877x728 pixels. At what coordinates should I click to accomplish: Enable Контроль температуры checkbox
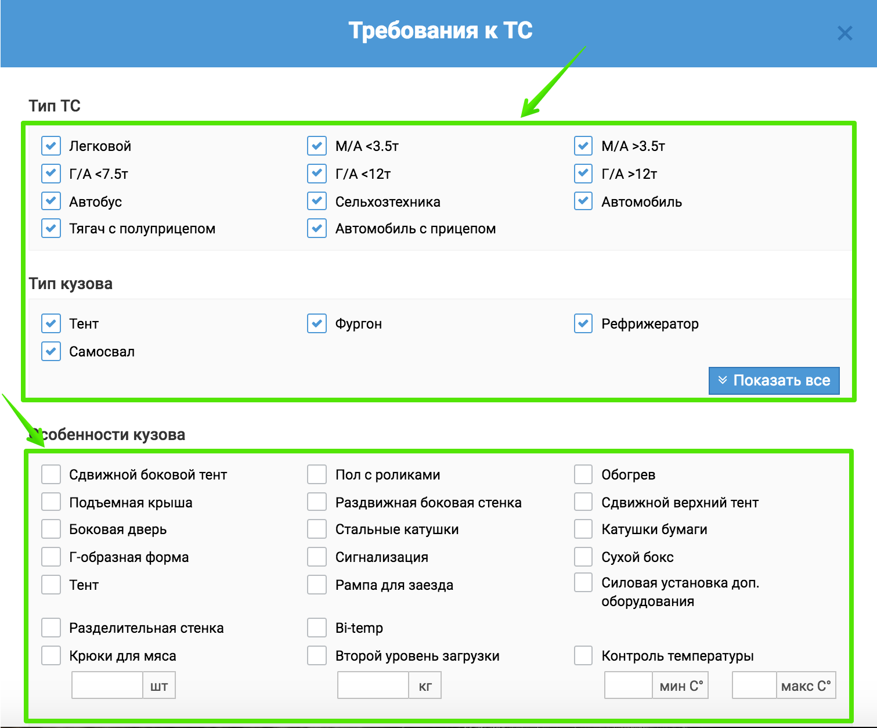pyautogui.click(x=583, y=655)
